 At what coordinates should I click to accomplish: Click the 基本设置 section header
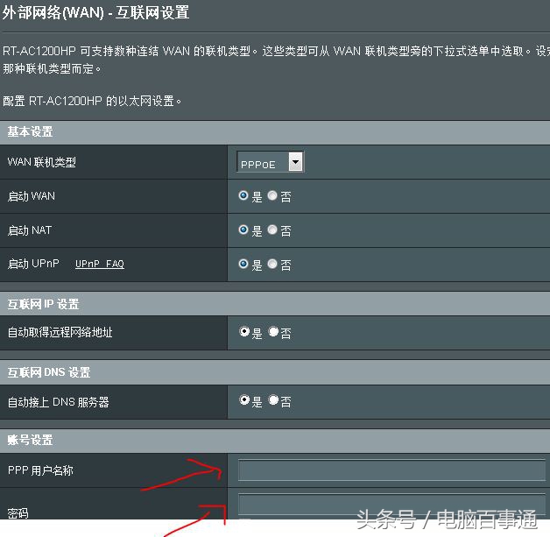coord(275,132)
